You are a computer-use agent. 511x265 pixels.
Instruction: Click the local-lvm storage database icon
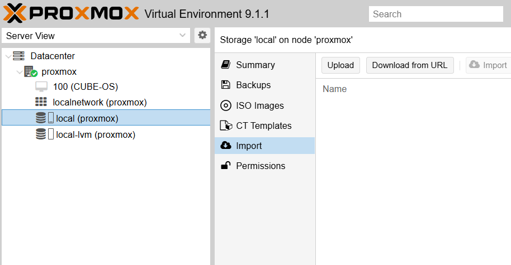click(41, 134)
